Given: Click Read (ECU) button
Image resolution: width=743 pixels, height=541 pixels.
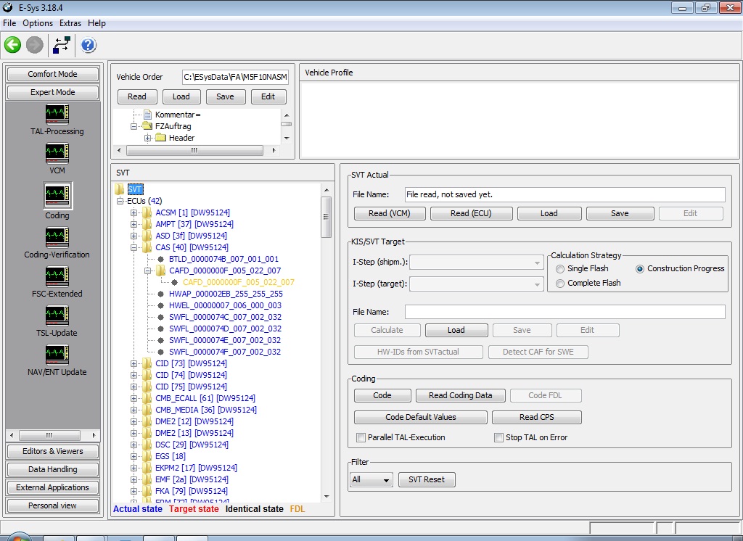Looking at the screenshot, I should [x=471, y=213].
